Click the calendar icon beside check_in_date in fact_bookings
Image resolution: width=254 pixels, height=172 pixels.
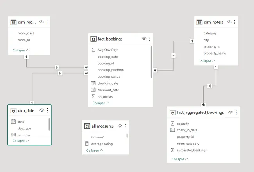coord(93,83)
